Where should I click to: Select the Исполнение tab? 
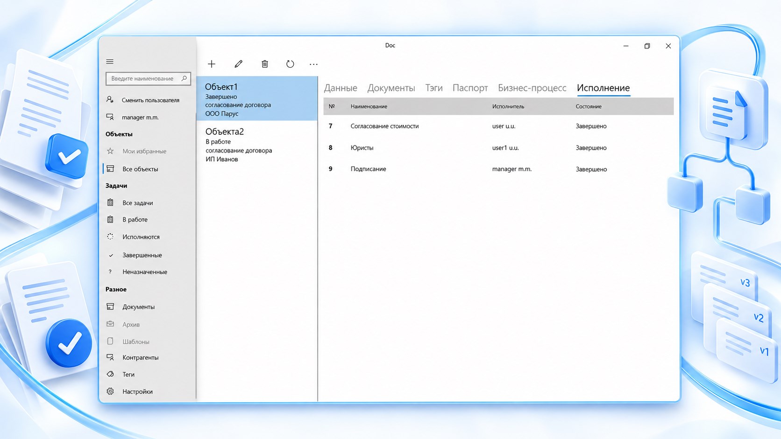603,88
